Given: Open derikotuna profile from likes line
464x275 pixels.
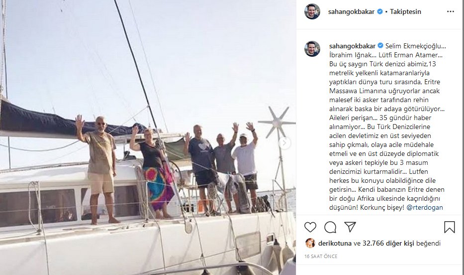Looking at the screenshot, I should click(x=335, y=243).
